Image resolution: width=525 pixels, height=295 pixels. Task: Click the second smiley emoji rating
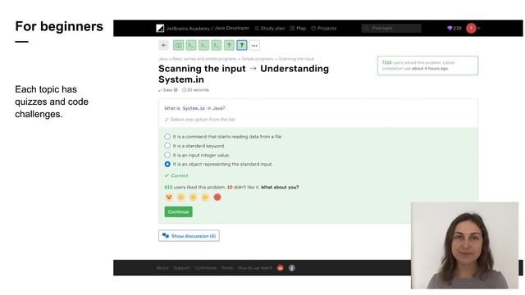point(181,197)
